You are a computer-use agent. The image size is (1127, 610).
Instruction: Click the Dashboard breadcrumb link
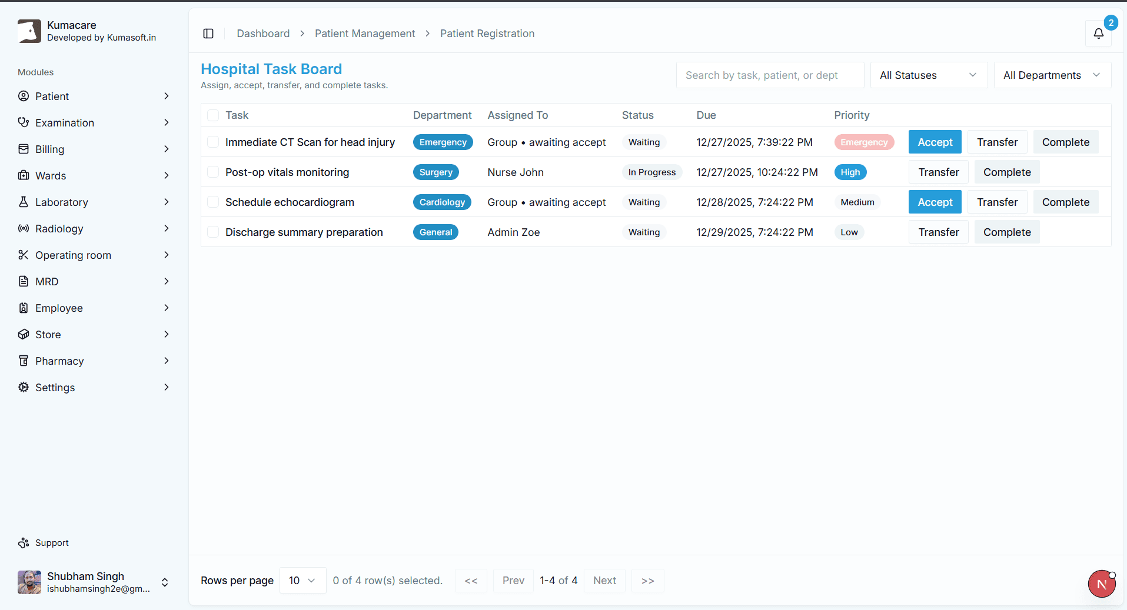[262, 34]
